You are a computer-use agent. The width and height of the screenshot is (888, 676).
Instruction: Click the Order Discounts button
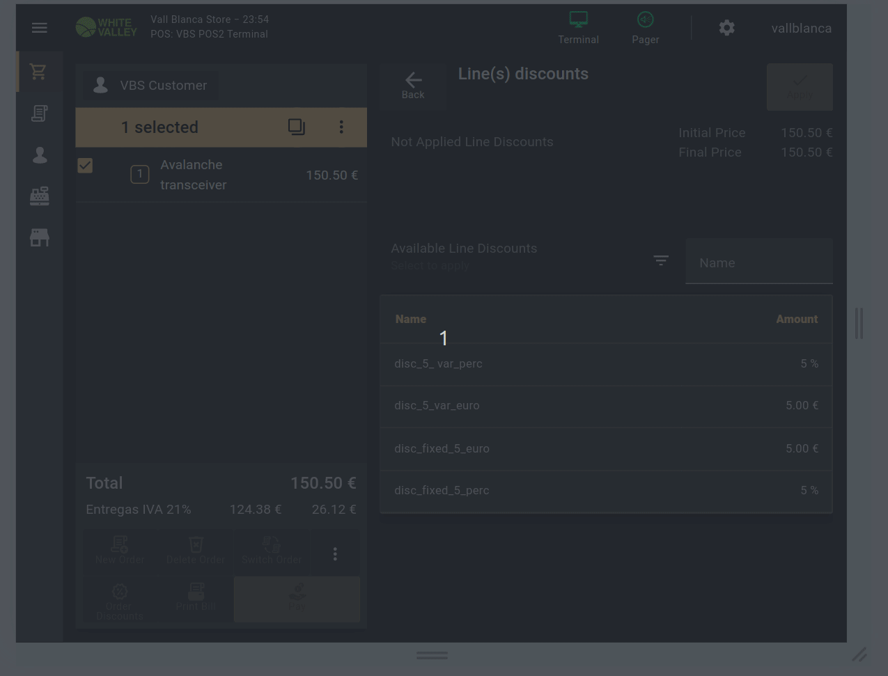pyautogui.click(x=120, y=599)
